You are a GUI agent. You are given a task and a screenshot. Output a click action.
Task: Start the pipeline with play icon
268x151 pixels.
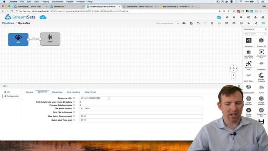pos(249,23)
